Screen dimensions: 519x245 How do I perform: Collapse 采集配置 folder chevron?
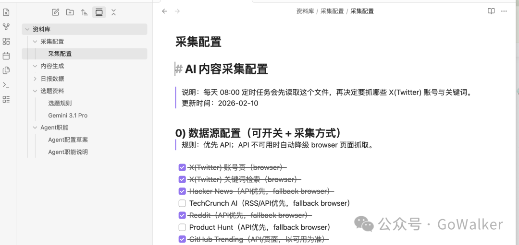coord(35,42)
